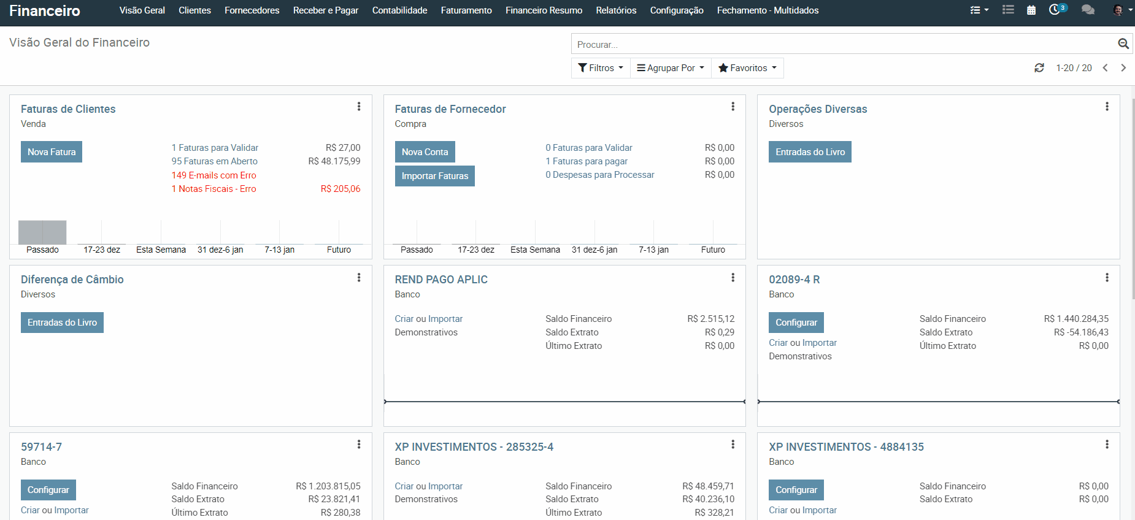Open the '95 Faturas em Aberto' link

[214, 161]
